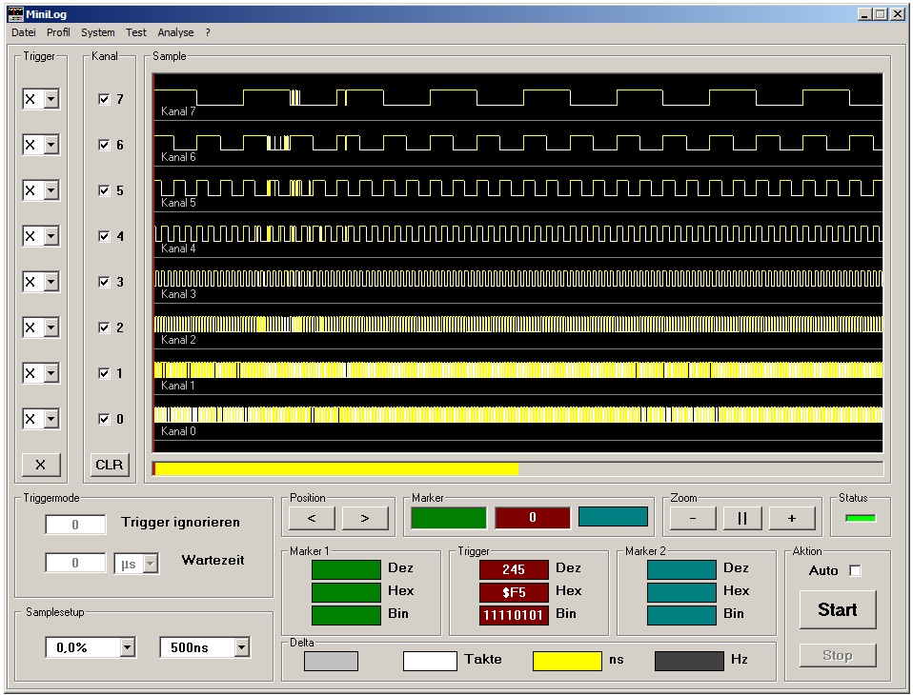The image size is (913, 695).
Task: Click the MiniLog title bar app icon
Action: (x=15, y=14)
